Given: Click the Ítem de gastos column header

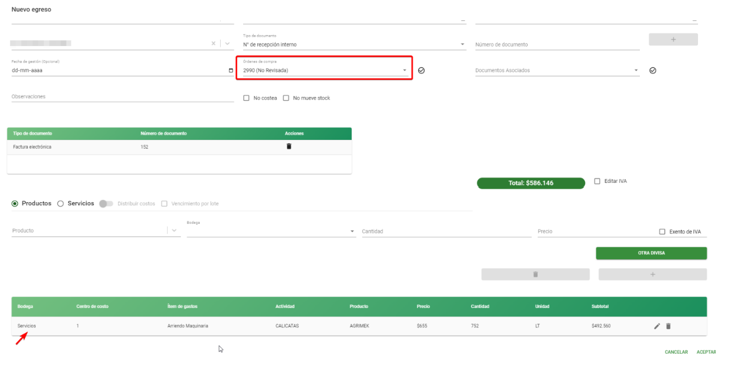Looking at the screenshot, I should click(182, 306).
